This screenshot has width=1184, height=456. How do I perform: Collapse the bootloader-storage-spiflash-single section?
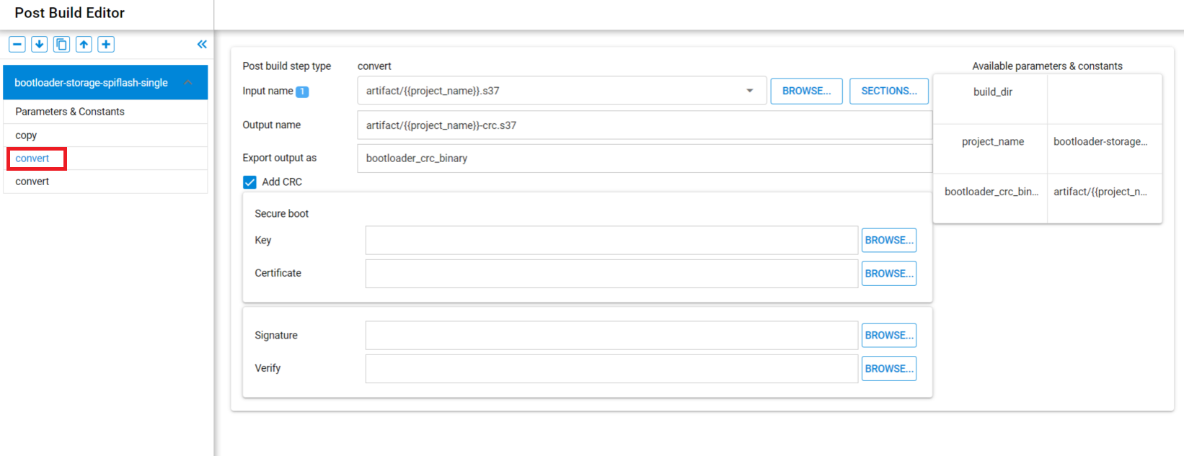(x=188, y=83)
